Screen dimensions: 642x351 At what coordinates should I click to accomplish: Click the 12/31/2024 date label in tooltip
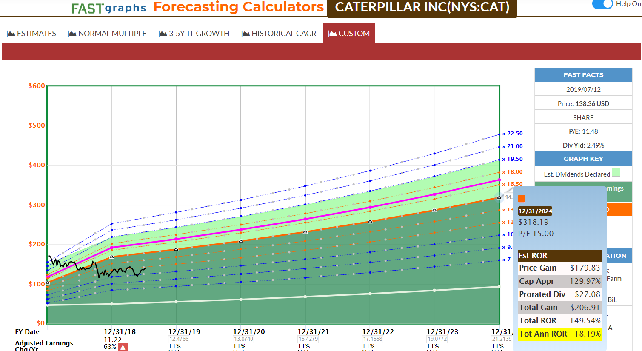535,211
